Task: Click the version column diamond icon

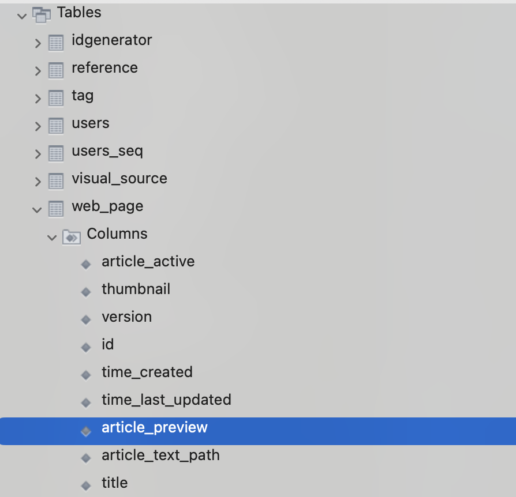Action: (86, 319)
